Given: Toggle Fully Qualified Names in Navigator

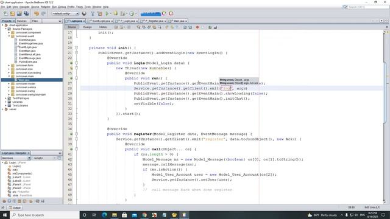Looking at the screenshot, I should (31, 201).
